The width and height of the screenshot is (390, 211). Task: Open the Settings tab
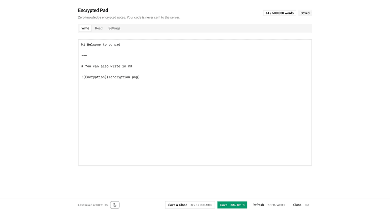pos(114,28)
